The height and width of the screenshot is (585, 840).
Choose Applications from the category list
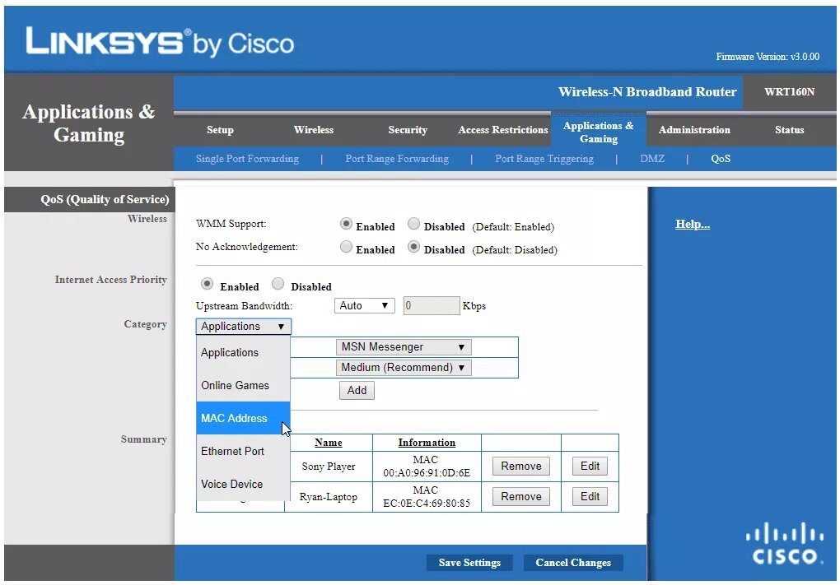[x=243, y=353]
